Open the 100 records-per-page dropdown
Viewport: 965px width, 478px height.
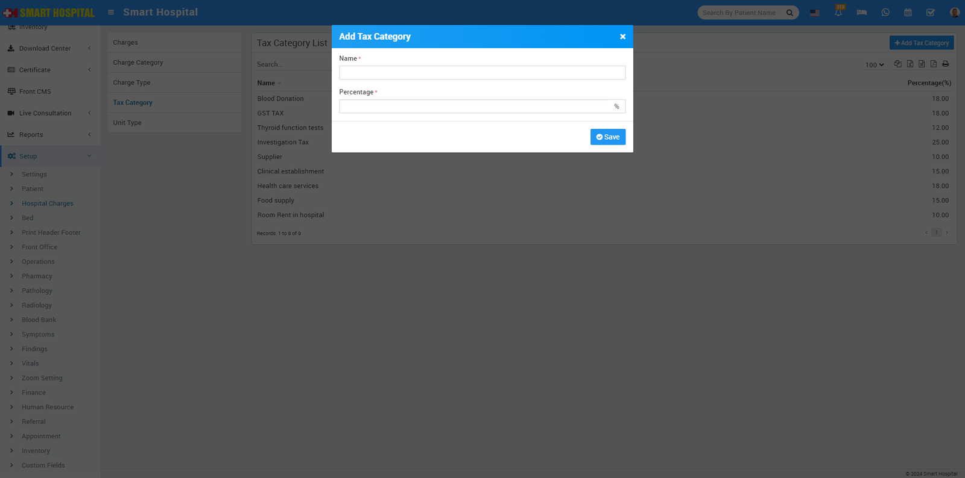pos(874,65)
